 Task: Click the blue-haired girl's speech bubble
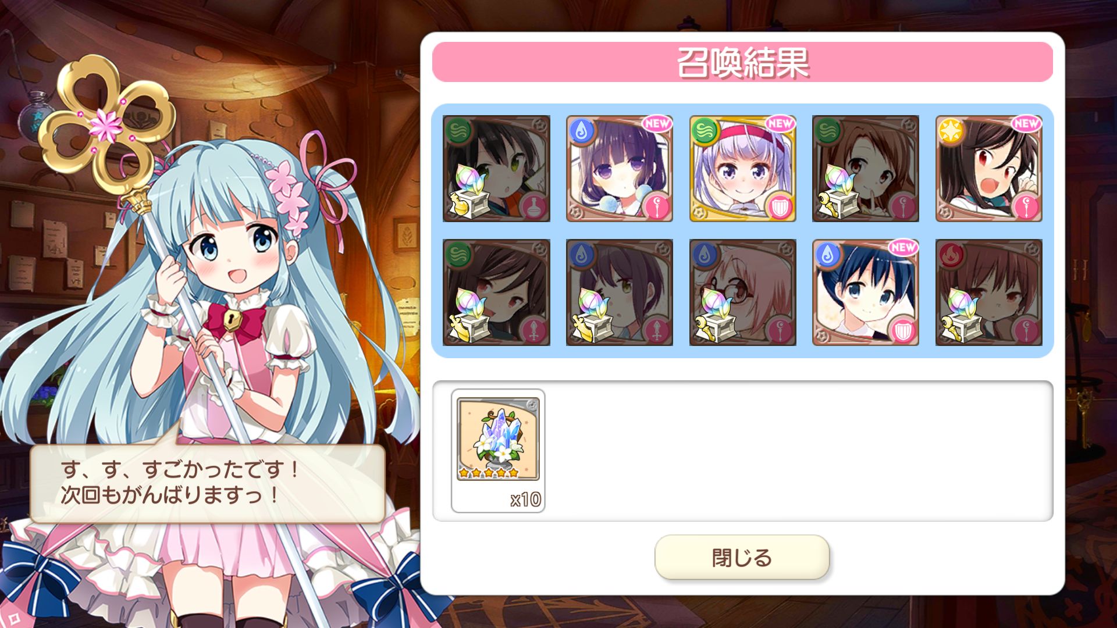click(x=208, y=483)
